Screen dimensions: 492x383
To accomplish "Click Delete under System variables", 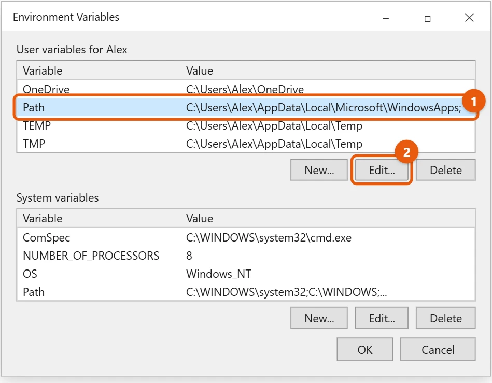I will [445, 318].
